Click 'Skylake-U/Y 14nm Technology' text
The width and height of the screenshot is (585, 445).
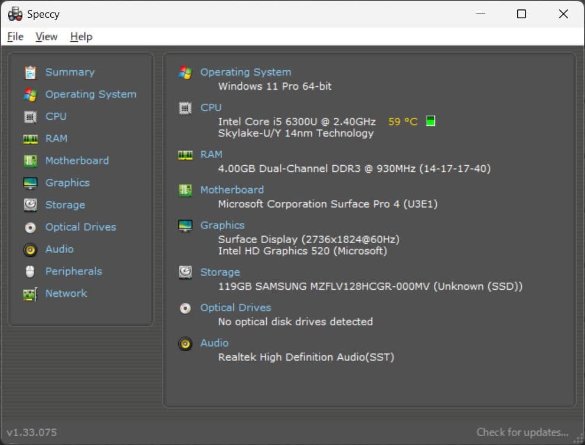296,133
